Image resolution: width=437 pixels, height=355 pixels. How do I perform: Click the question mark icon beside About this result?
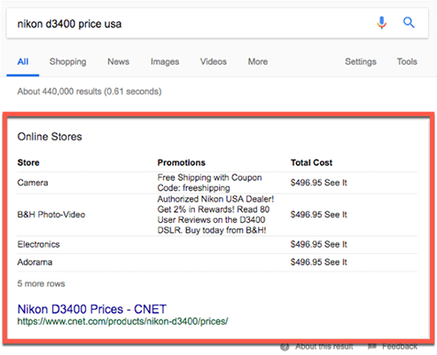285,347
